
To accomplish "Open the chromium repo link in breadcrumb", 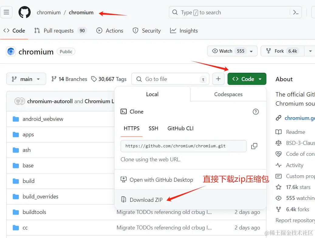I will 81,12.
